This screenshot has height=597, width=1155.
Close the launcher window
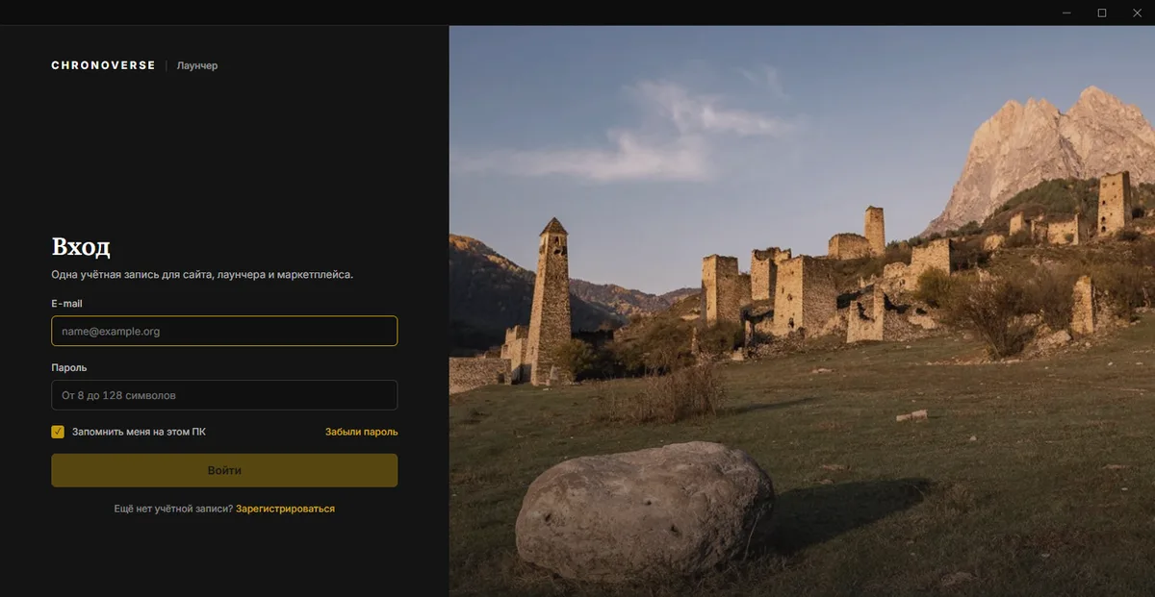[1137, 12]
